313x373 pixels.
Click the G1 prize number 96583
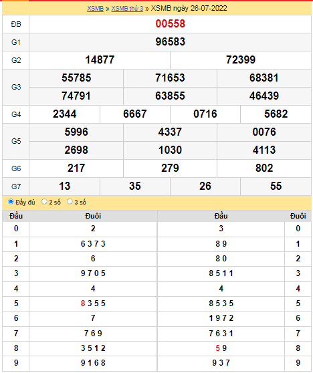click(170, 42)
